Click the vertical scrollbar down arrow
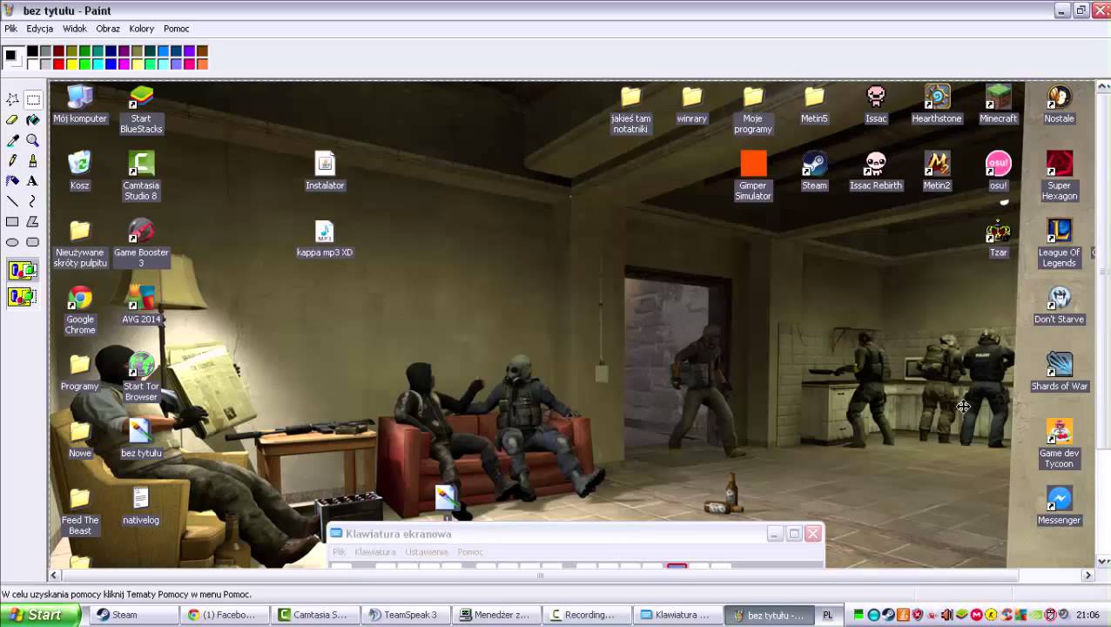This screenshot has width=1111, height=627. (x=1103, y=561)
